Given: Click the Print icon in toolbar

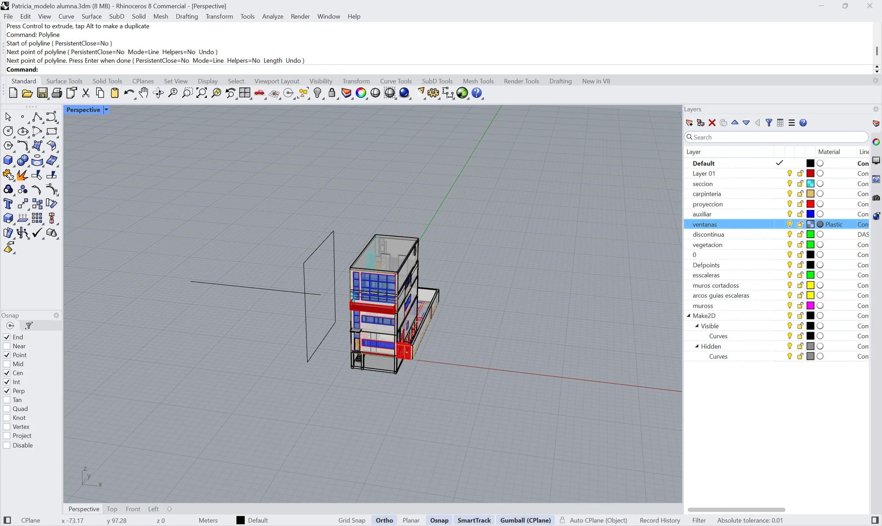Looking at the screenshot, I should point(57,93).
